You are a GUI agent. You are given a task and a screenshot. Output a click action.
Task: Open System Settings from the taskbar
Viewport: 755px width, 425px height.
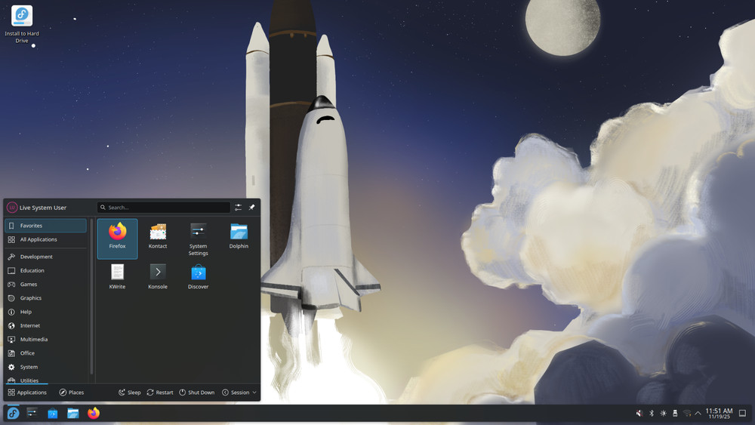(x=32, y=413)
